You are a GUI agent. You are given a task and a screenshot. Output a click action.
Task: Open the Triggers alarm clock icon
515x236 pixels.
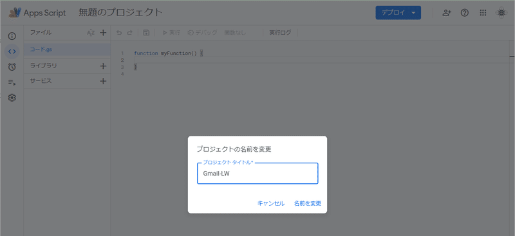point(12,67)
